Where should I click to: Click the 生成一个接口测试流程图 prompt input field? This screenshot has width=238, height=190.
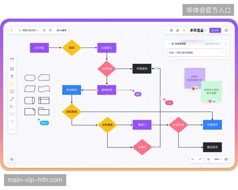click(x=197, y=53)
